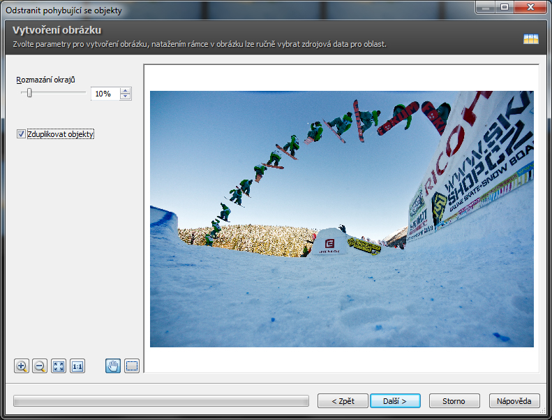The image size is (552, 420).
Task: Decrease Rozmazání okrajů with the down arrow
Action: point(125,97)
